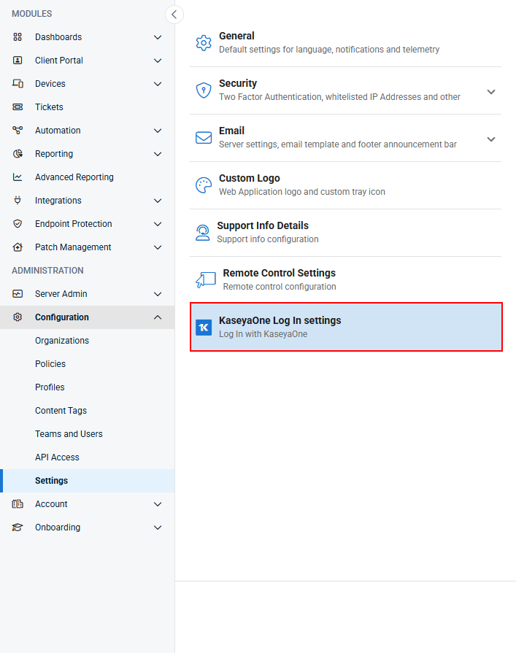The image size is (516, 653).
Task: Click the Security shield icon
Action: click(204, 90)
